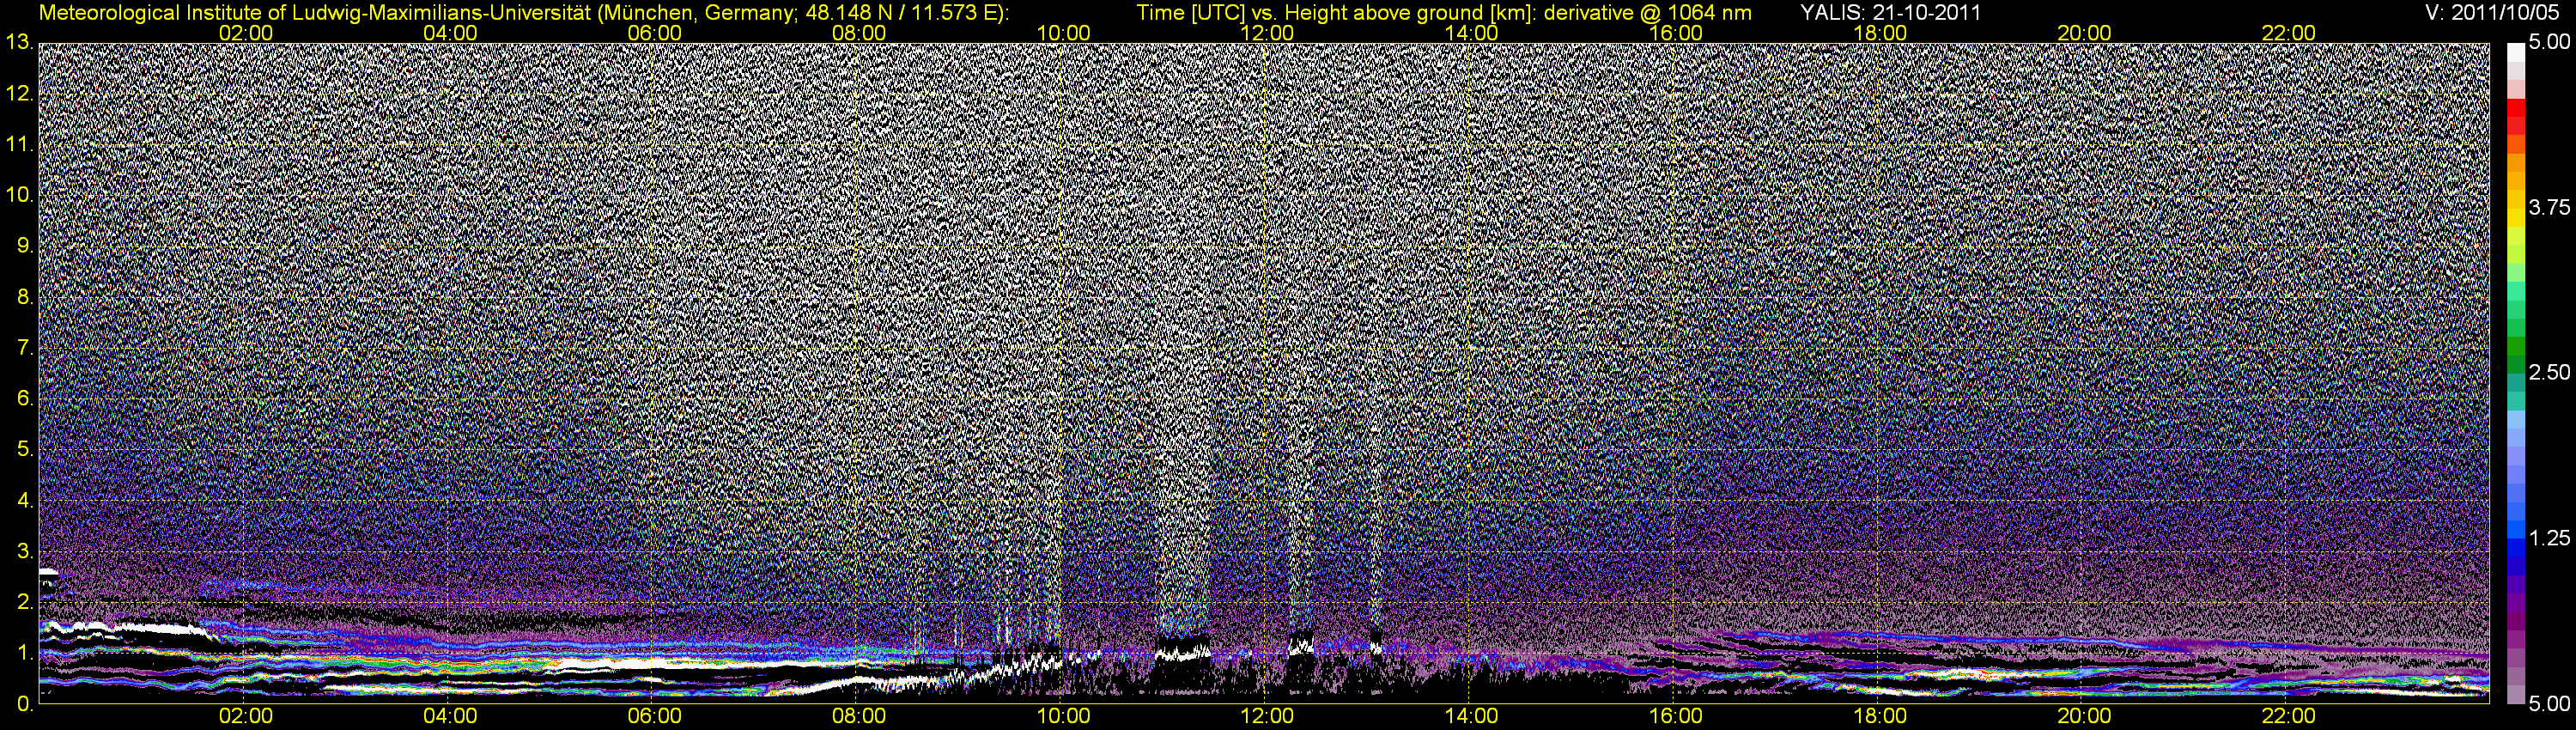
Task: Click the 12:00 label on the lower time axis
Action: [1267, 717]
